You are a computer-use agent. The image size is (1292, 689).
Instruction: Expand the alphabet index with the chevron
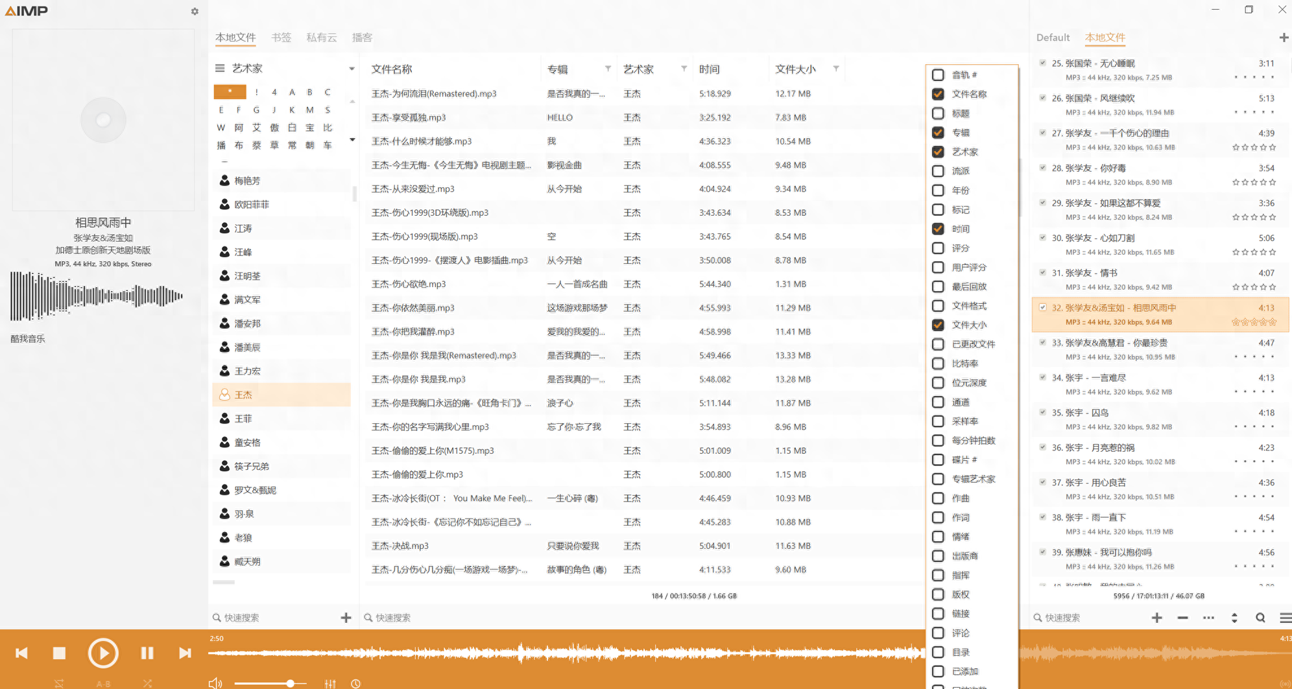tap(351, 139)
